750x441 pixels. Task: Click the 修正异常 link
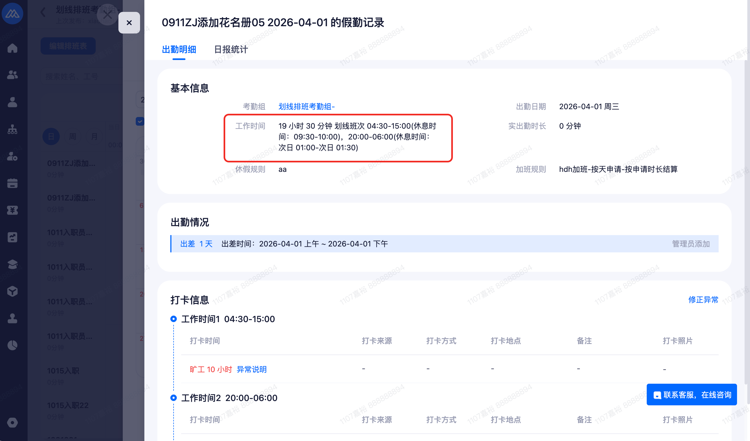pos(703,299)
